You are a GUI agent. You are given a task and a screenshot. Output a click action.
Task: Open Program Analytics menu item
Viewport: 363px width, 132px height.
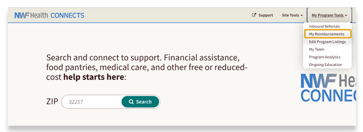[325, 57]
